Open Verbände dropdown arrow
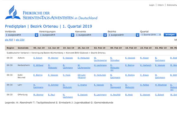Viewport: 177px width, 118px height. 37,35
